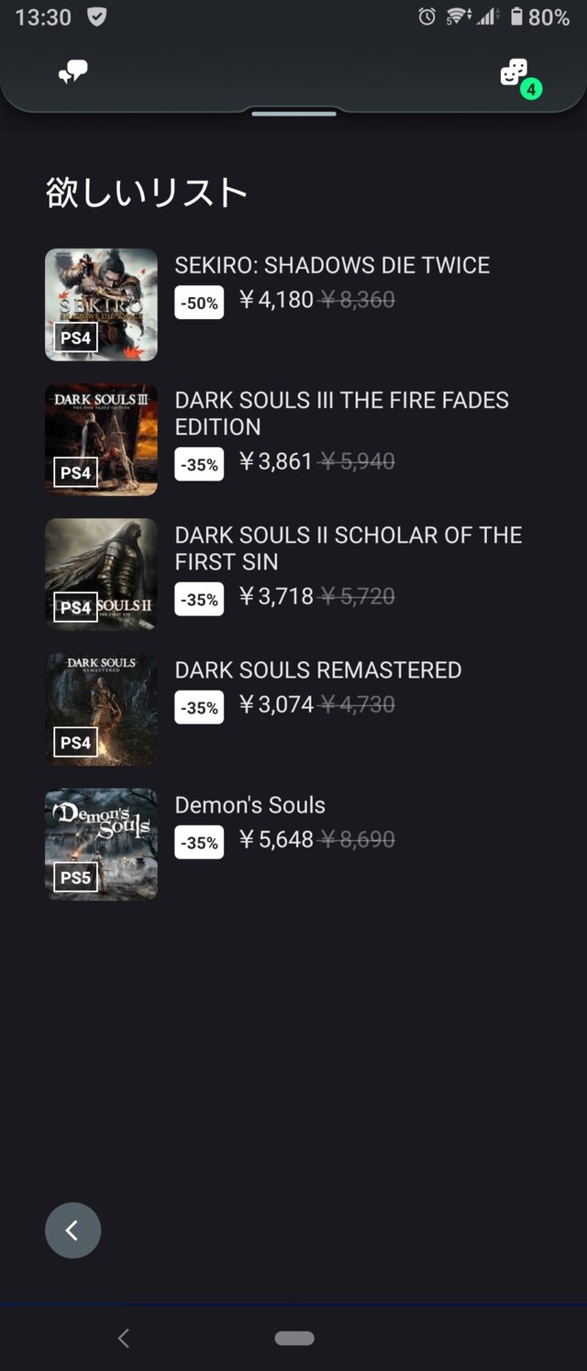Open the Sekiro cover thumbnail

coord(101,304)
